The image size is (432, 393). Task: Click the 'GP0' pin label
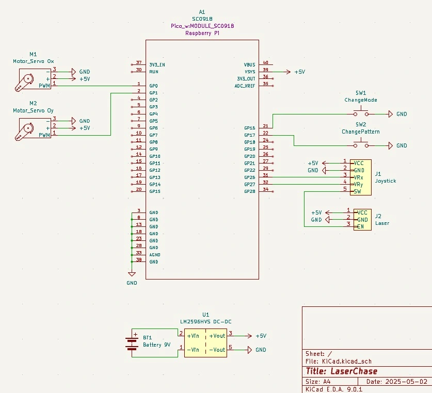(x=153, y=86)
